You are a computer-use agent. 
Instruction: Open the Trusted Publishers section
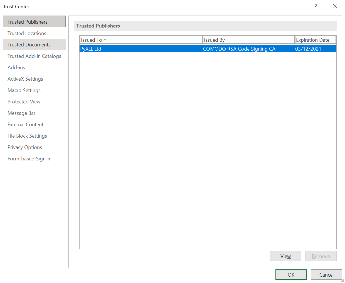pos(34,22)
